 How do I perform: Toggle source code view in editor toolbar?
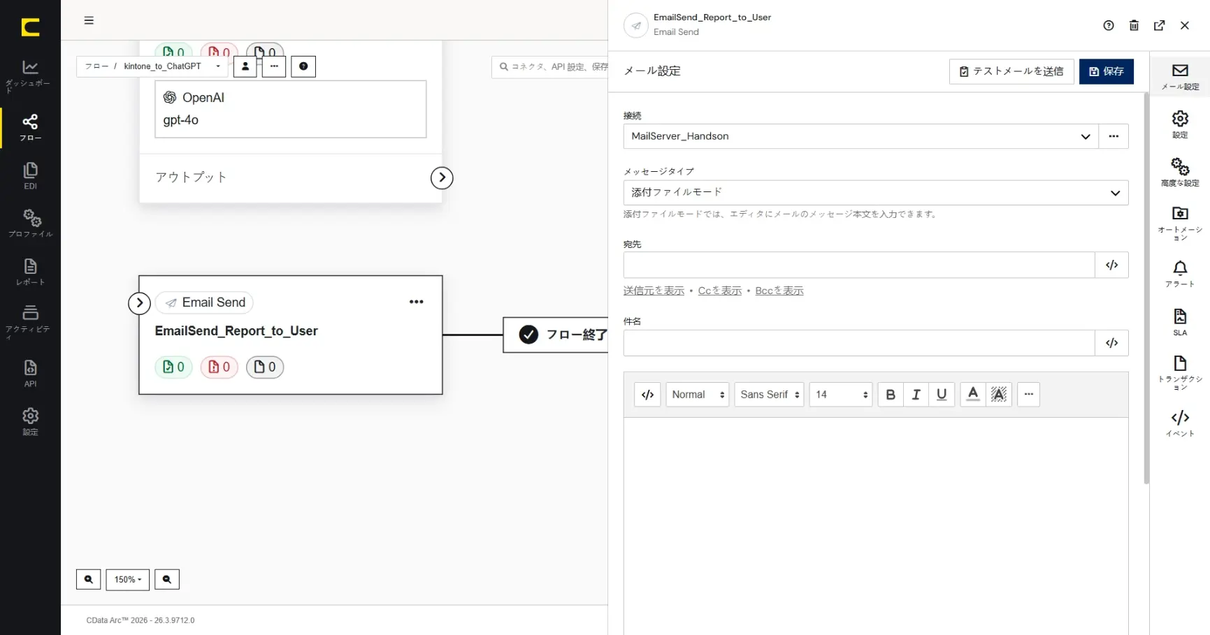click(647, 395)
